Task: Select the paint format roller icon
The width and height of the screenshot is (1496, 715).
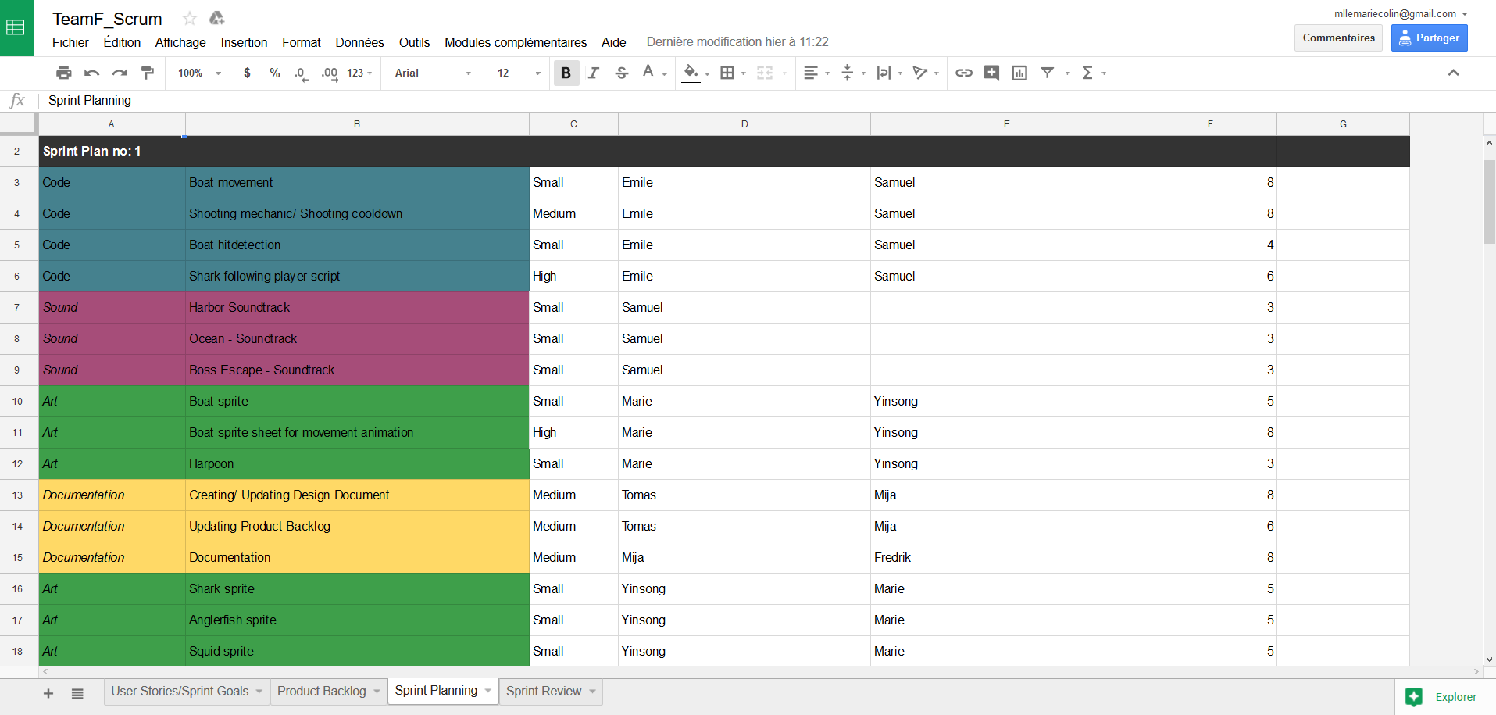Action: (148, 73)
